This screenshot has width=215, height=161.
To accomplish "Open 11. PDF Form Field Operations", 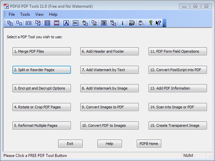I will pos(178,51).
